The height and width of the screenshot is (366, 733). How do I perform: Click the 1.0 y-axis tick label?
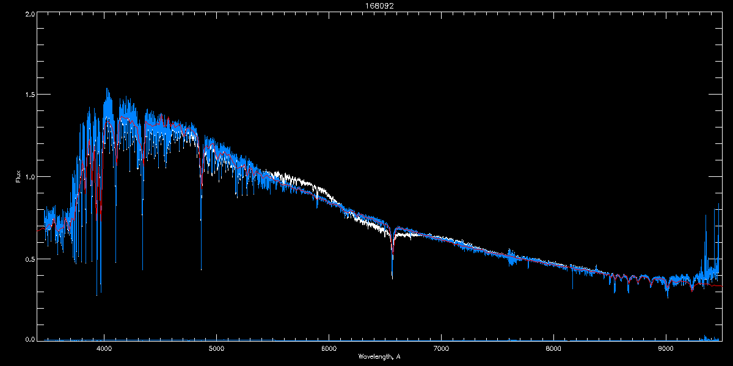click(x=29, y=177)
